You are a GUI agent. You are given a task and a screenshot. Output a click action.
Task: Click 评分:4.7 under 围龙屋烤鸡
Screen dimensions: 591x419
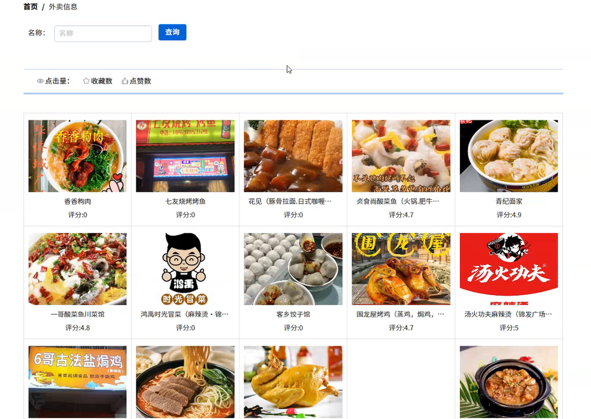tap(401, 328)
